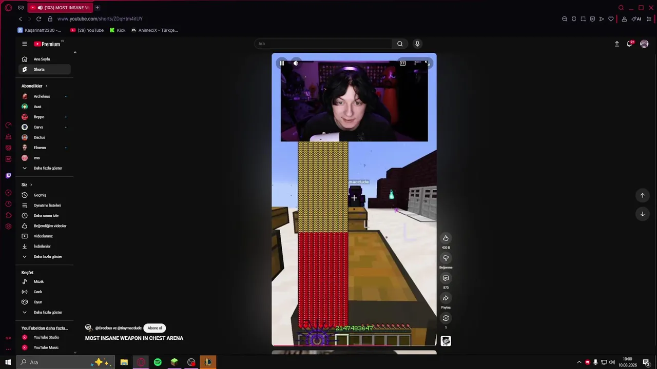The height and width of the screenshot is (369, 657).
Task: Open Daha sonra izle
Action: click(45, 216)
